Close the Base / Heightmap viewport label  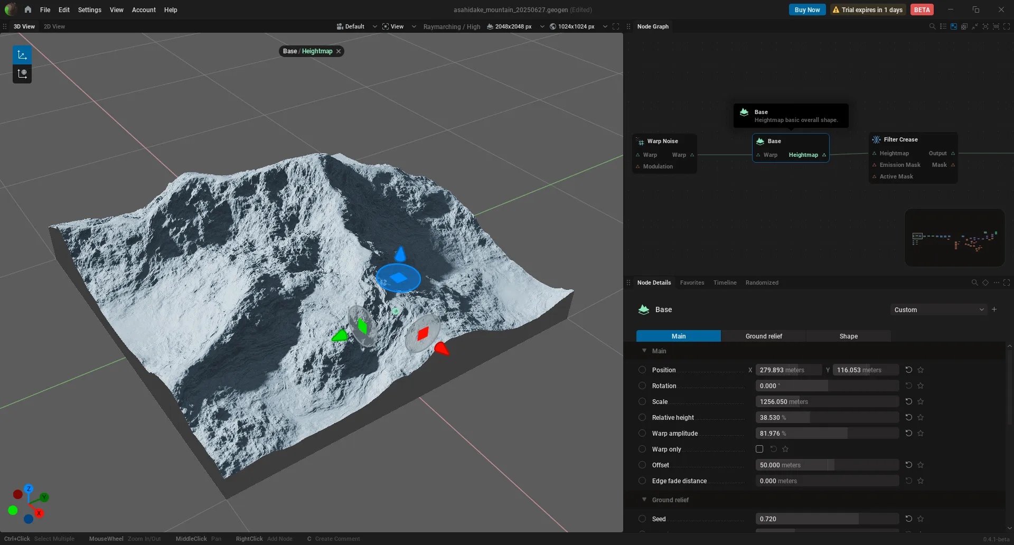(x=339, y=51)
